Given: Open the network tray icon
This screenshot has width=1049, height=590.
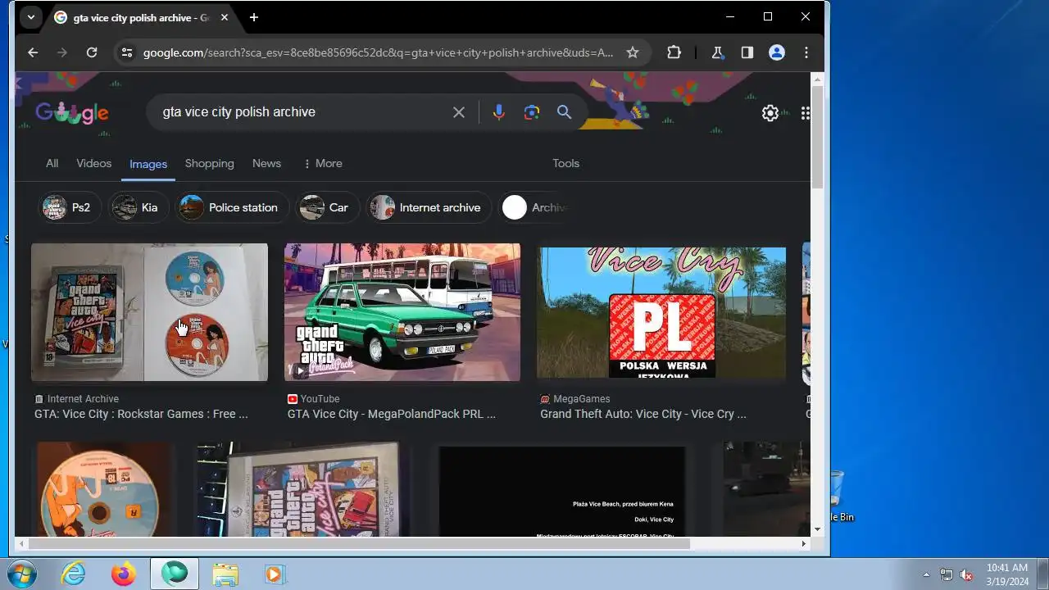Looking at the screenshot, I should pos(947,574).
